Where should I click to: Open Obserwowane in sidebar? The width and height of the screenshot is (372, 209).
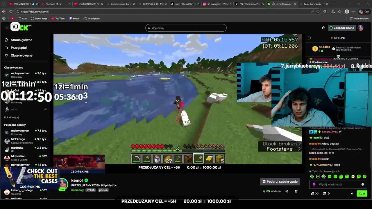pos(19,55)
